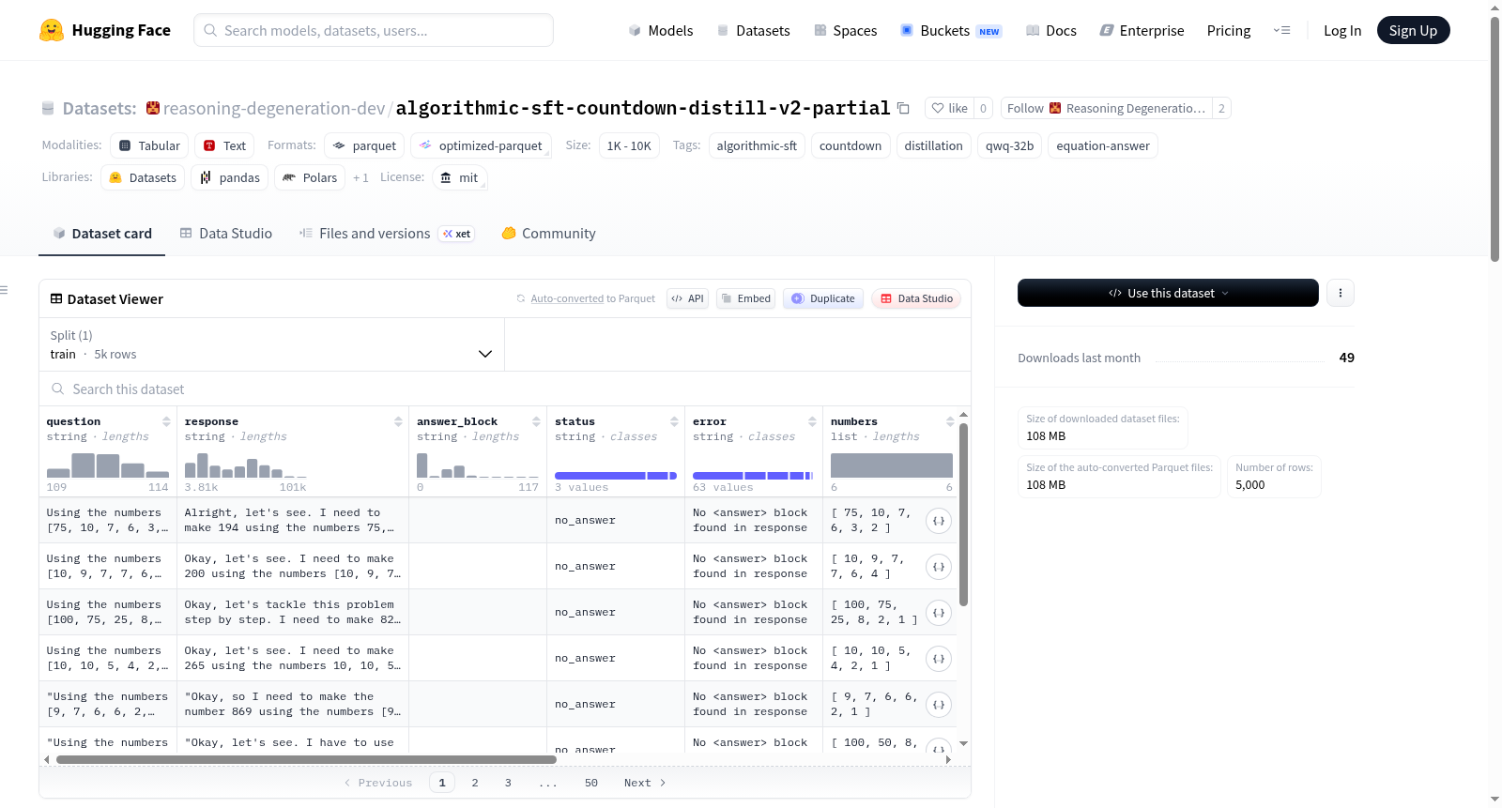Click the Tabular modality tag
This screenshot has width=1502, height=808.
[149, 145]
